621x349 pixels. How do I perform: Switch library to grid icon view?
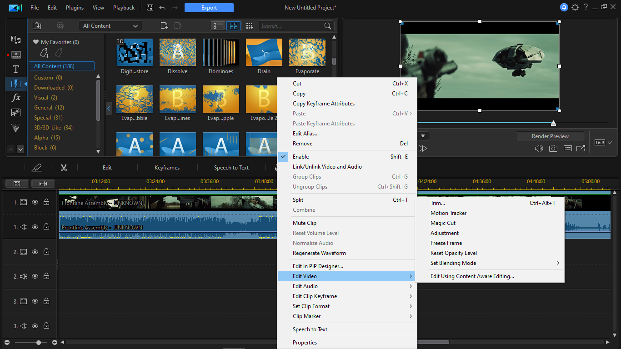pos(233,26)
